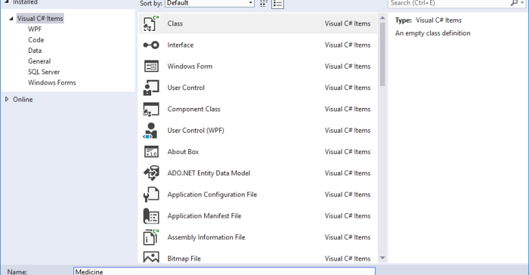529x275 pixels.
Task: Click Application Manifest File name
Action: click(x=205, y=216)
